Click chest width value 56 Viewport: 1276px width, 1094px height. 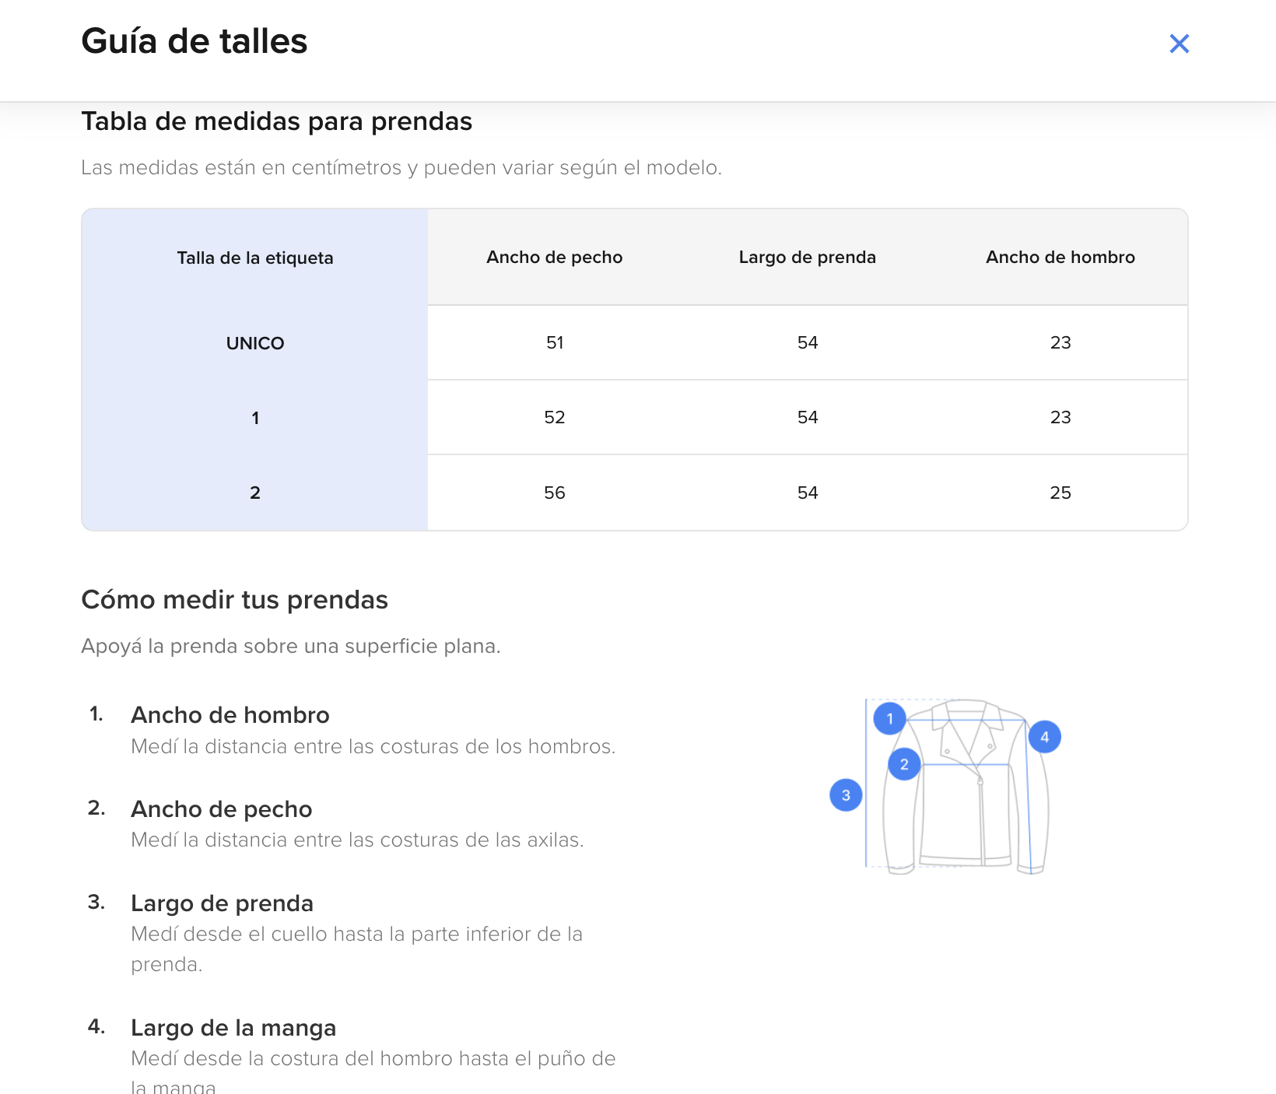pyautogui.click(x=554, y=493)
